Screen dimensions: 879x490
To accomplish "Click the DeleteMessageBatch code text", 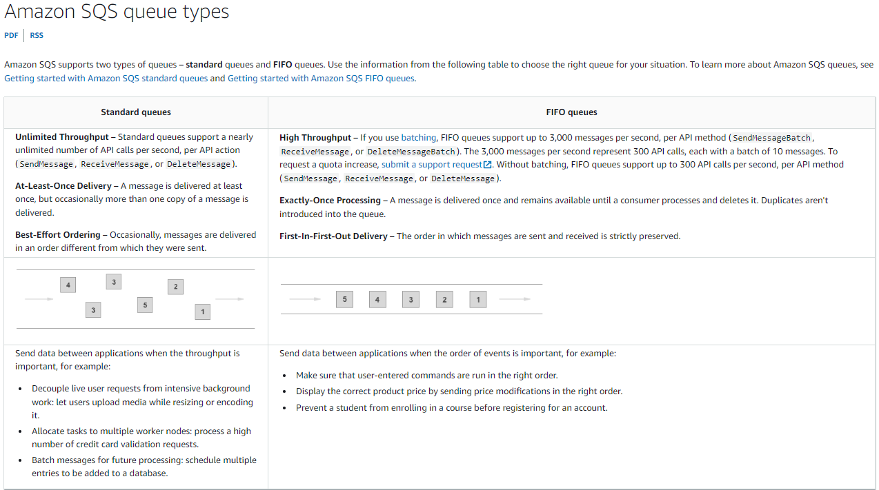I will [411, 152].
